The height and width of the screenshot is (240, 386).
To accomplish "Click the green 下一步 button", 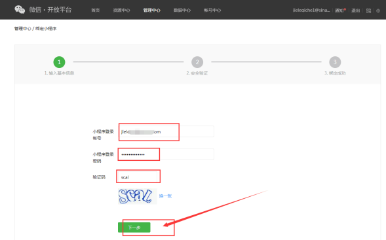I will point(134,228).
